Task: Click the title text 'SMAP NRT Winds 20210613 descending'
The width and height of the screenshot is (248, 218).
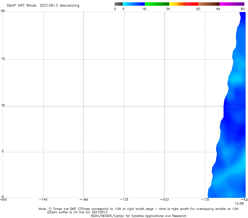Action: [43, 6]
